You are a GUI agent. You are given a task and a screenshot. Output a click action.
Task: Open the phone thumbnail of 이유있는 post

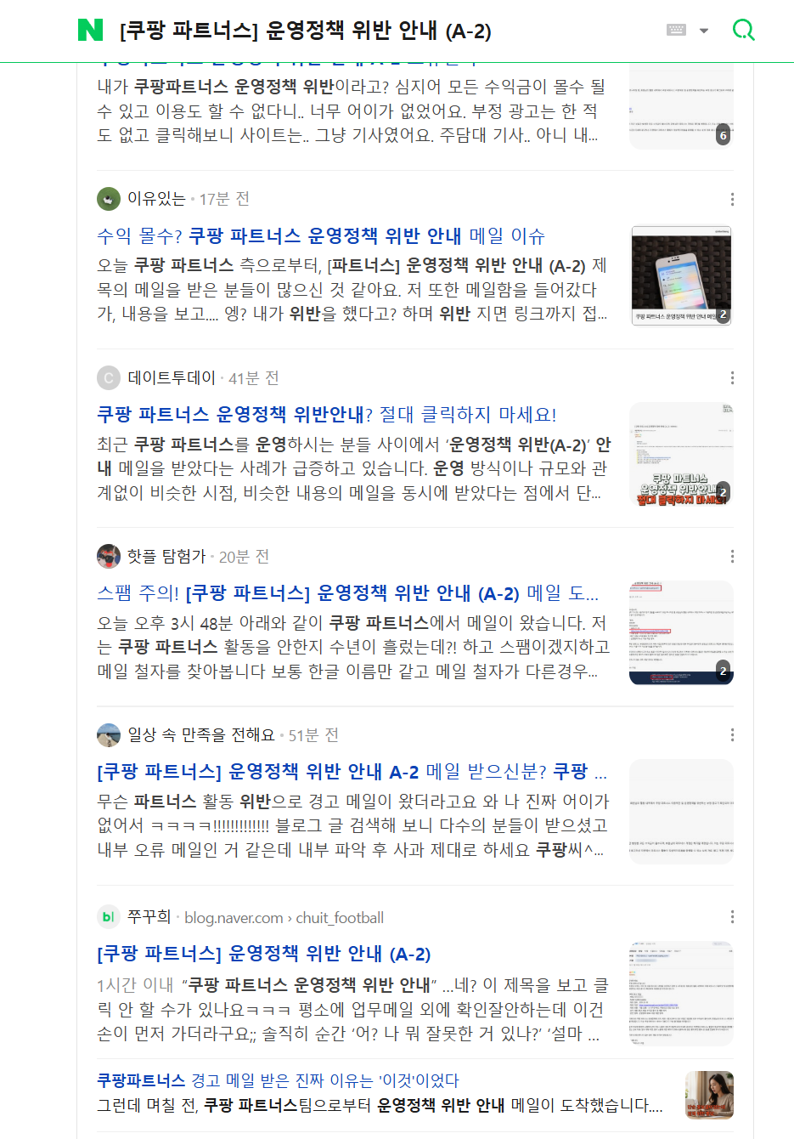(681, 275)
